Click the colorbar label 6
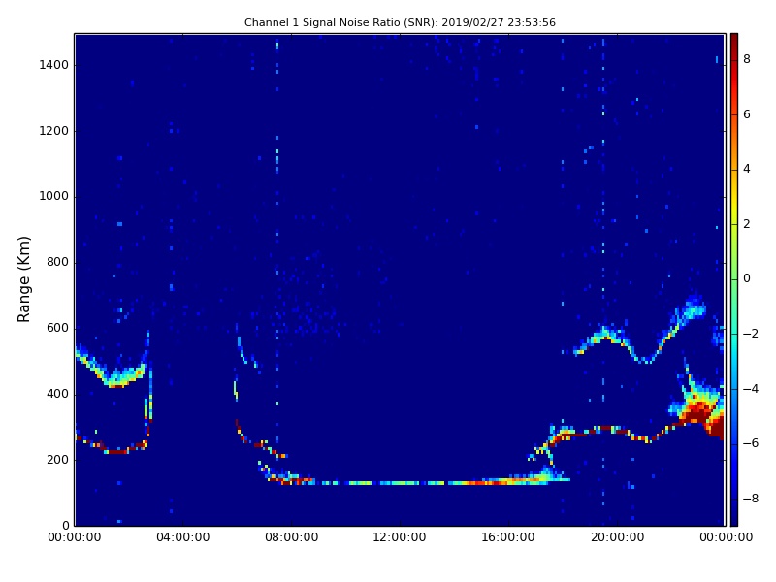The height and width of the screenshot is (582, 776). point(747,114)
